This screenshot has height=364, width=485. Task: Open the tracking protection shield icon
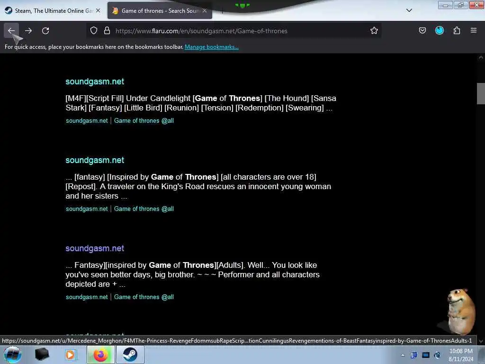click(94, 31)
